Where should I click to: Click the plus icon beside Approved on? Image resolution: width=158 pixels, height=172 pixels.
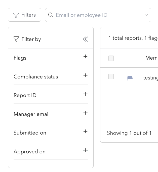pos(85,150)
